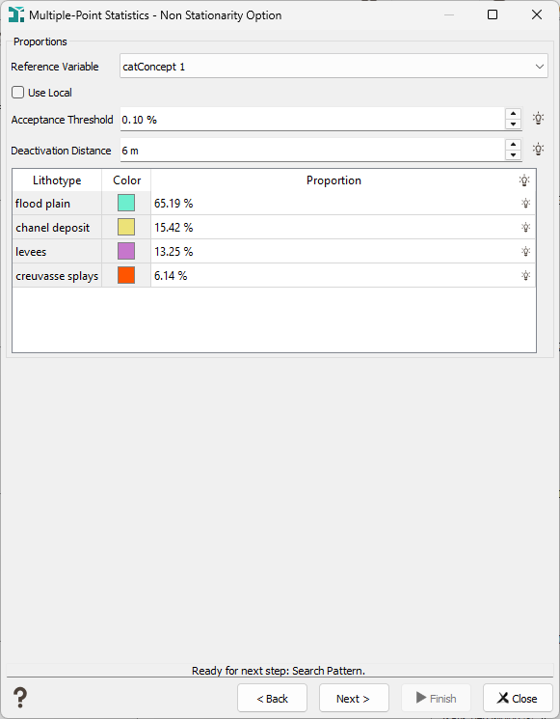Open help via question mark icon
The image size is (560, 719).
point(20,698)
